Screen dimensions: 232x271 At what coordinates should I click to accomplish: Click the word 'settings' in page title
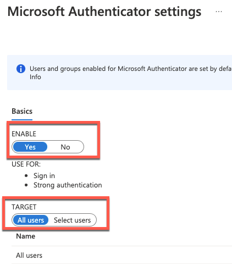coord(178,12)
